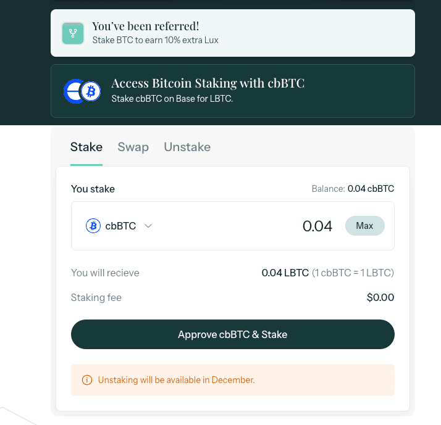Select the Unstake tab
Image resolution: width=441 pixels, height=425 pixels.
(x=187, y=147)
